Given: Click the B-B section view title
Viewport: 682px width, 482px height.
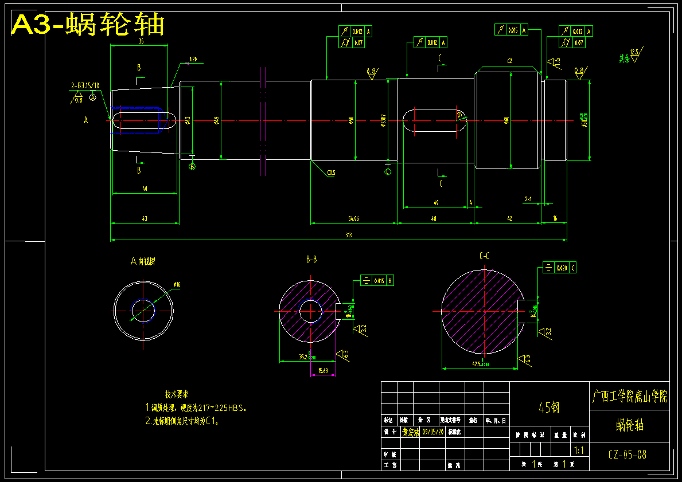Looking at the screenshot, I should coord(311,260).
